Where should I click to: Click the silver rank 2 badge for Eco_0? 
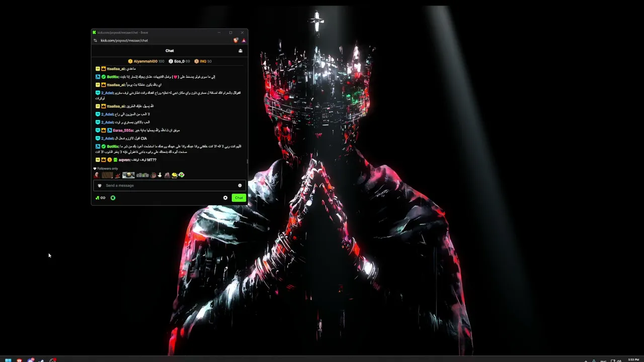(171, 61)
